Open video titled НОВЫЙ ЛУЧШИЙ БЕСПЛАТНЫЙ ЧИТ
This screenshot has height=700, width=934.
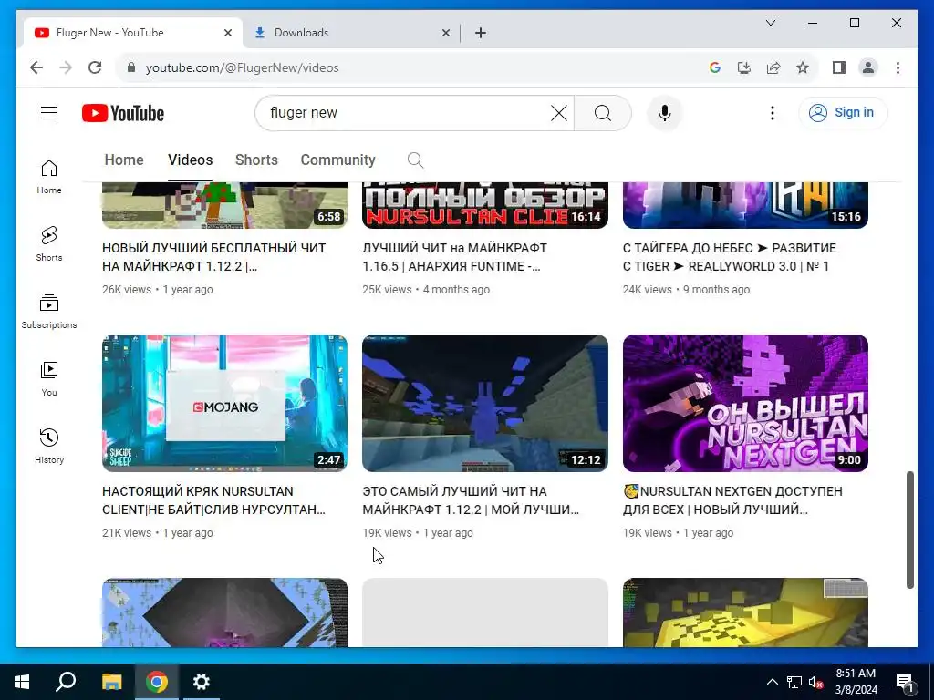tap(213, 257)
